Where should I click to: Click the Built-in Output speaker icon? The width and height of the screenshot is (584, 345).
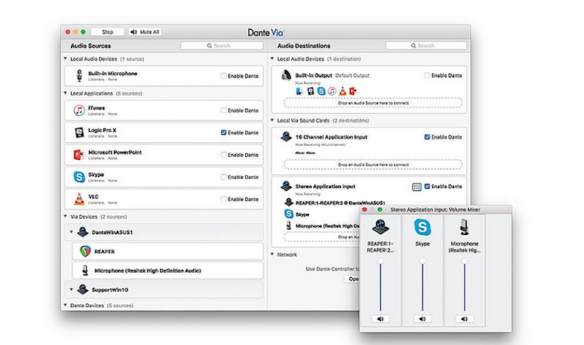pyautogui.click(x=286, y=75)
